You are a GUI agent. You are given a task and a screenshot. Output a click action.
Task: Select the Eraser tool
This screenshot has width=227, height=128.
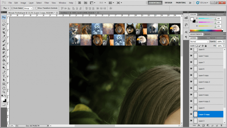point(4,56)
